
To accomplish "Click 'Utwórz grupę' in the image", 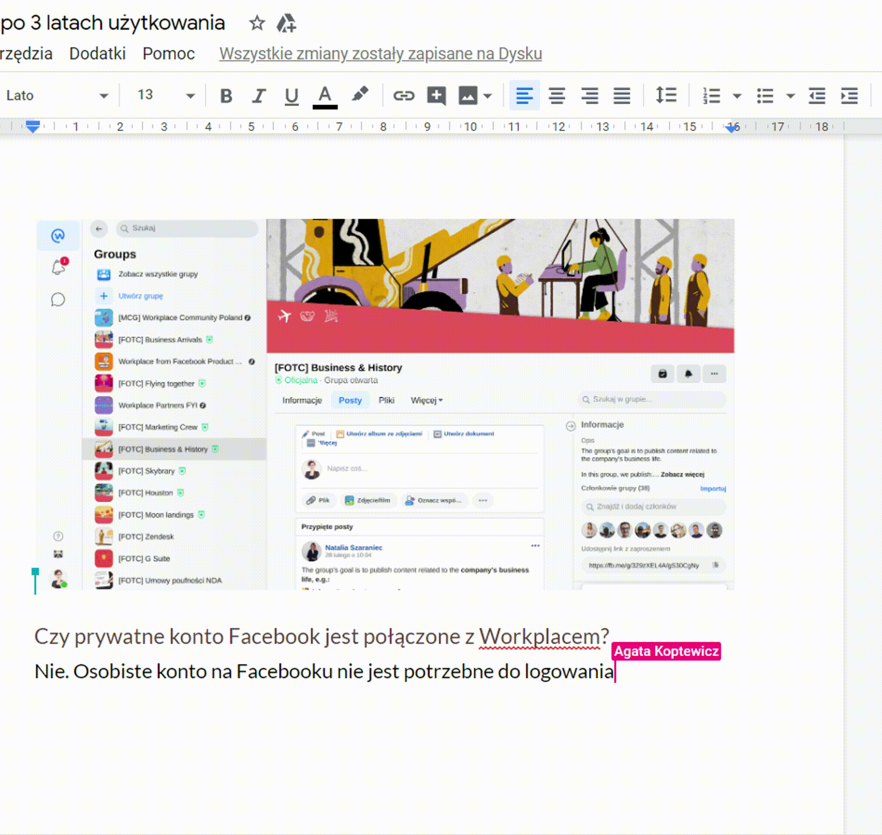I will tap(141, 296).
